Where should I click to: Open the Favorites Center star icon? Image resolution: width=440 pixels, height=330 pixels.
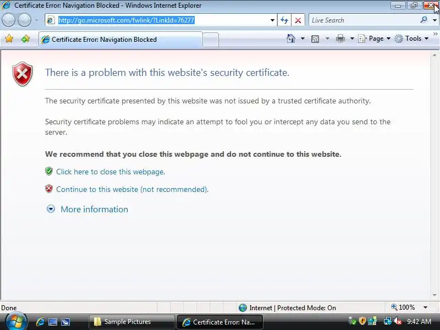tap(9, 38)
